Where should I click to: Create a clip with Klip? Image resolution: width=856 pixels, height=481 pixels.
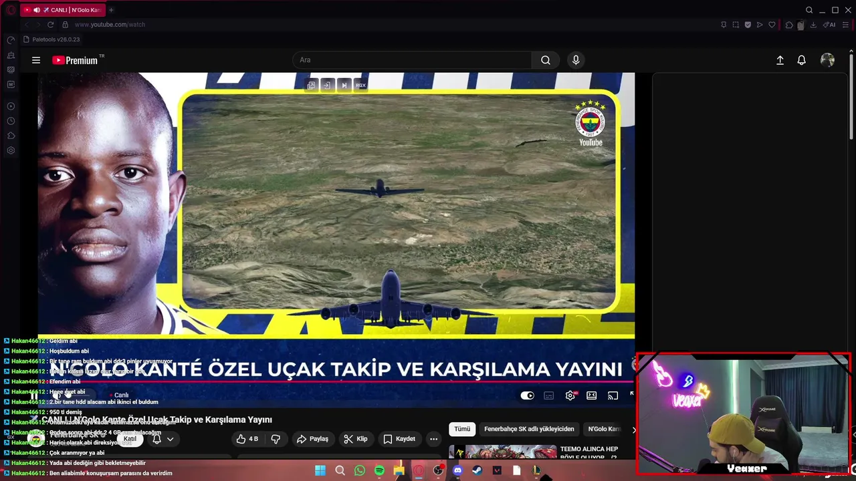[x=355, y=439]
